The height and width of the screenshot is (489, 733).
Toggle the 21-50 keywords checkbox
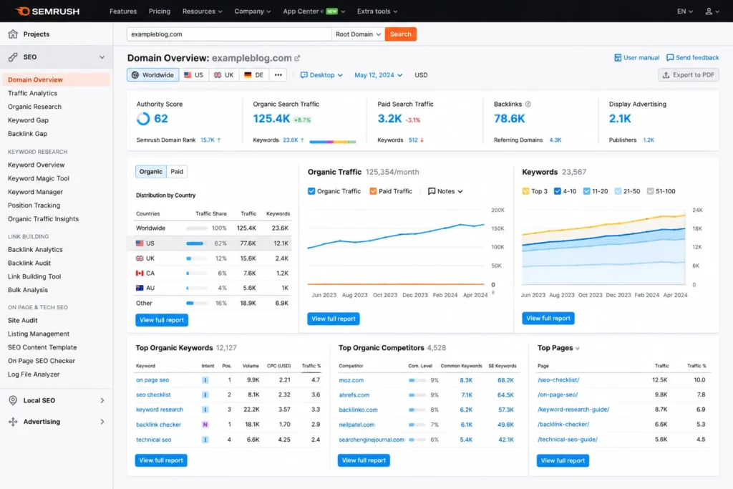coord(618,191)
